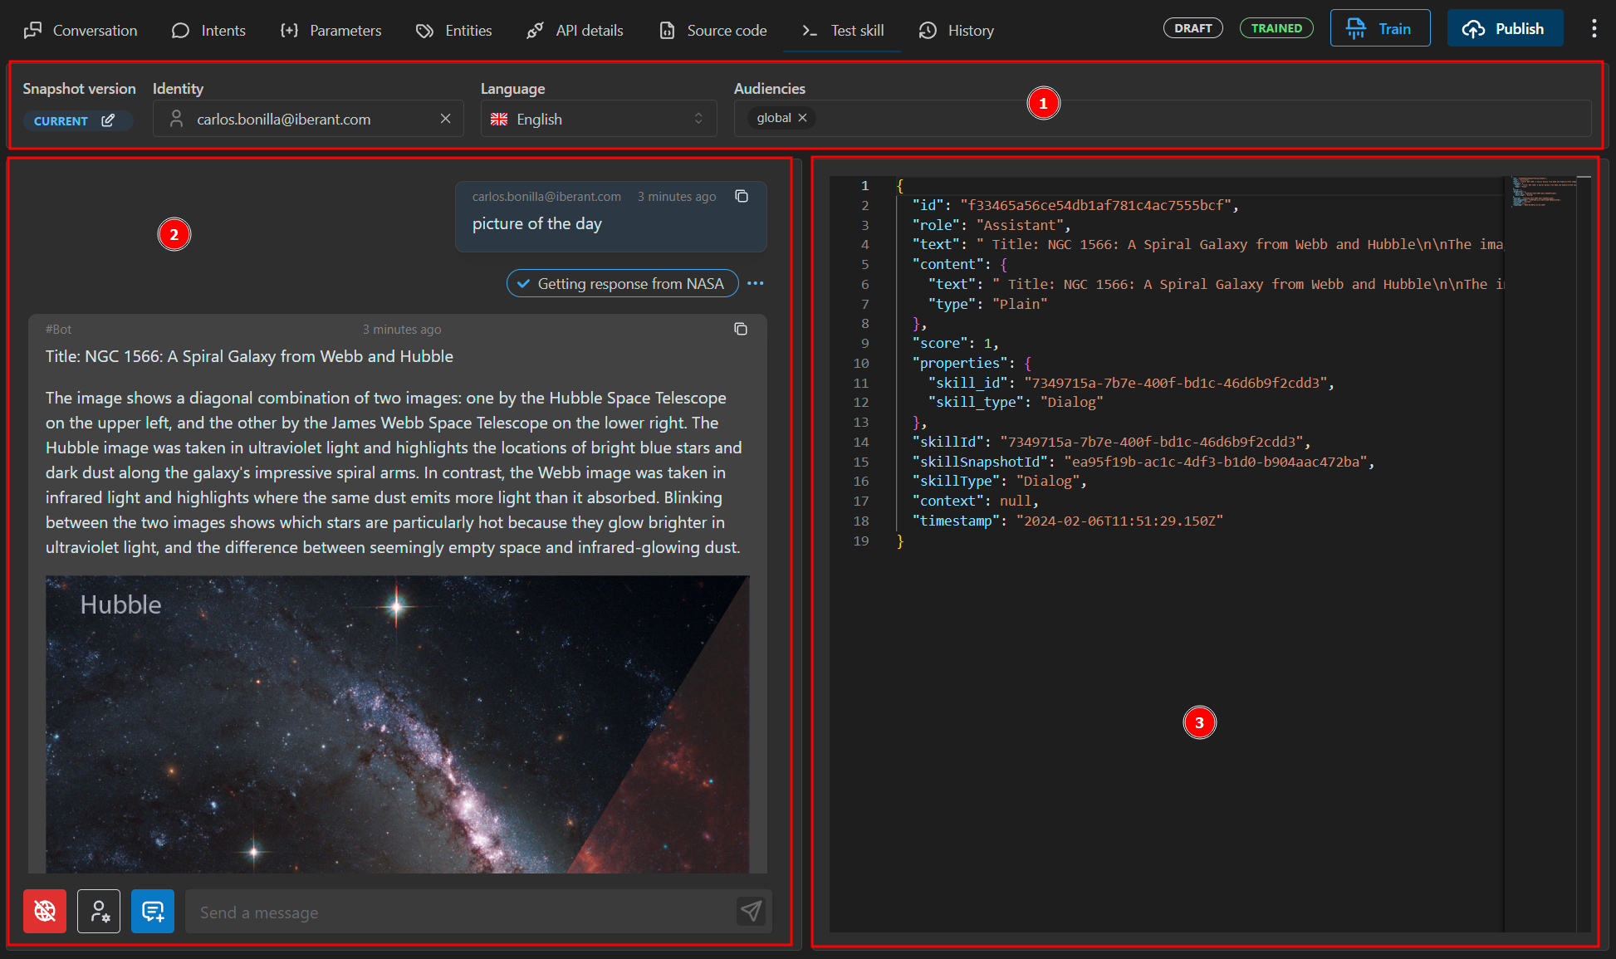
Task: Click the 'picture of the day' message text
Action: pyautogui.click(x=536, y=223)
